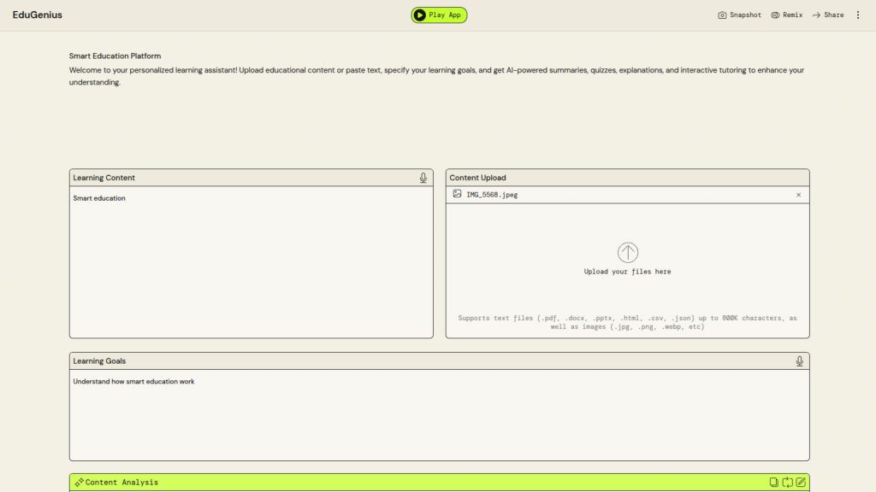Click the image file icon beside IMG_5568.jpeg
876x492 pixels.
(457, 194)
